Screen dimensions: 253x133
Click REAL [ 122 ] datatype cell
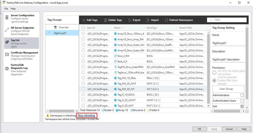153,78
